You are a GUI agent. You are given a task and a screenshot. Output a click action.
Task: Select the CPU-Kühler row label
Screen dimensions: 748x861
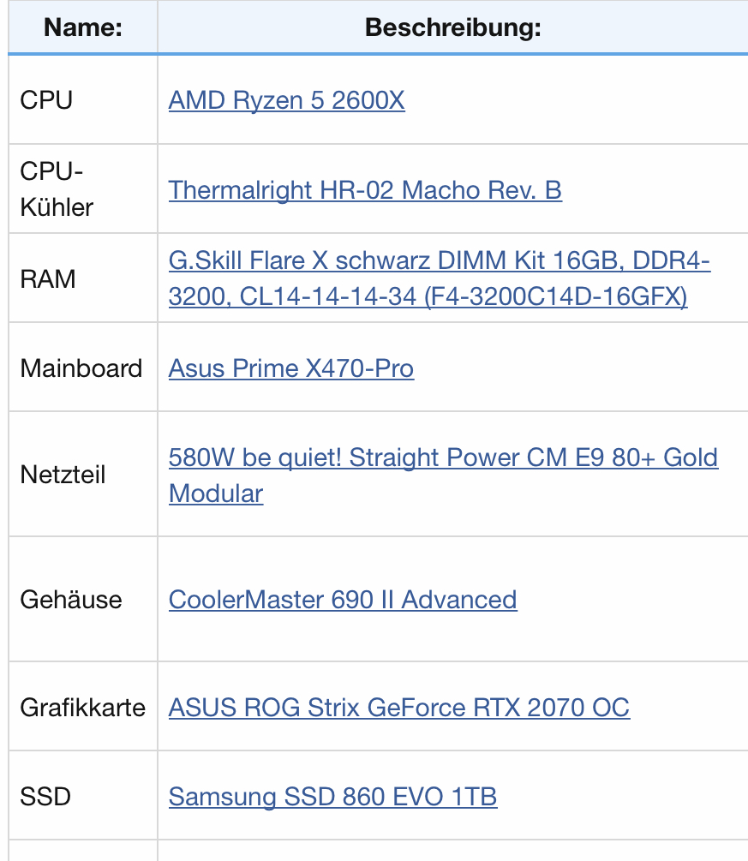[83, 188]
